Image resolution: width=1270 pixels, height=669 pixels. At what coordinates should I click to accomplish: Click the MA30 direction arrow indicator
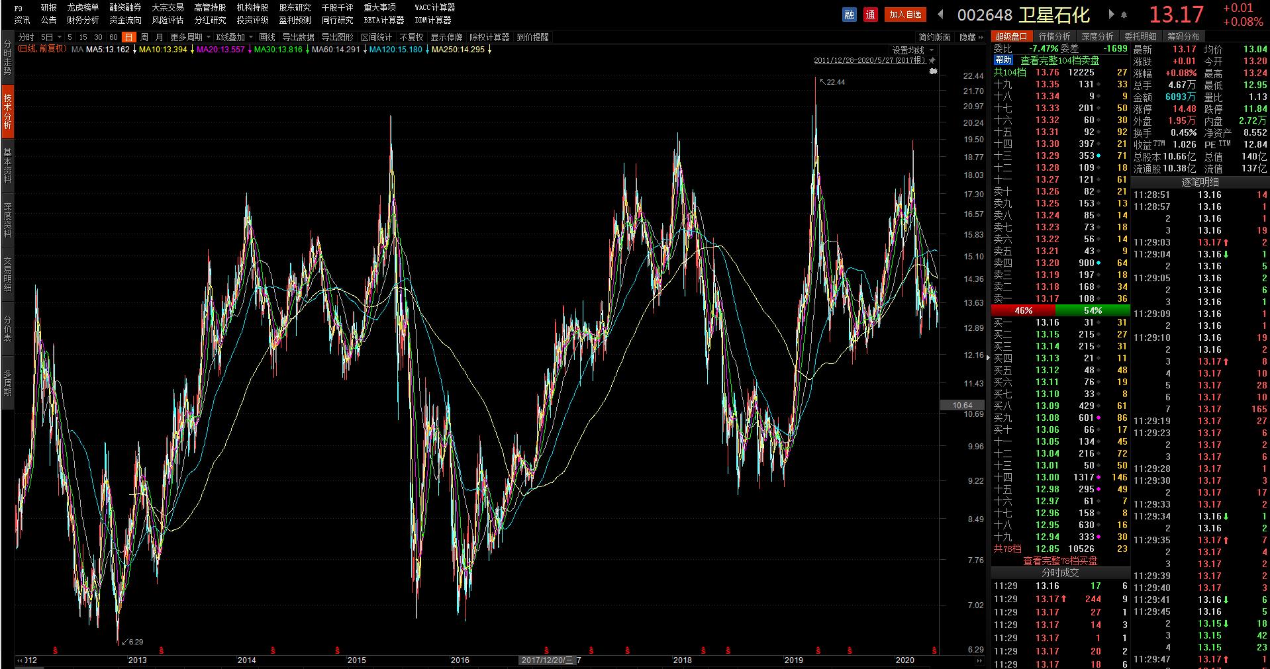tap(307, 50)
